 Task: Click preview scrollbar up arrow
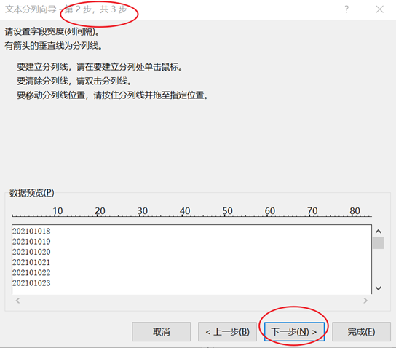[378, 231]
